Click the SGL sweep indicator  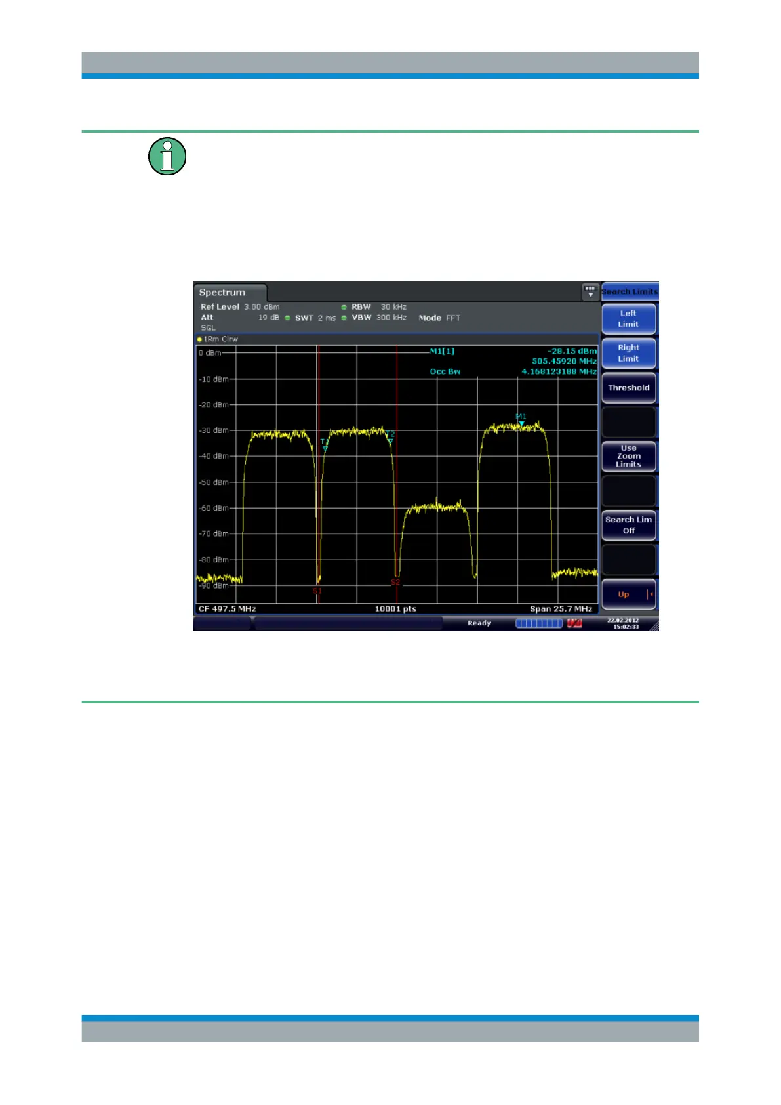coord(208,328)
